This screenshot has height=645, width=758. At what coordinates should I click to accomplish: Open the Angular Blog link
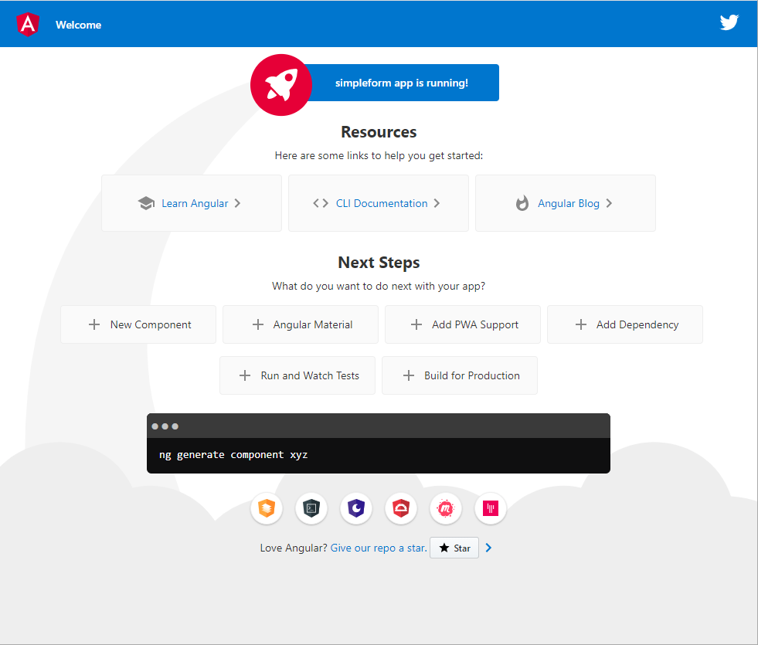tap(566, 203)
